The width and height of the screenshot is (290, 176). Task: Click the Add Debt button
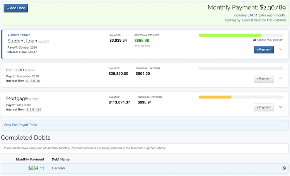pyautogui.click(x=16, y=8)
